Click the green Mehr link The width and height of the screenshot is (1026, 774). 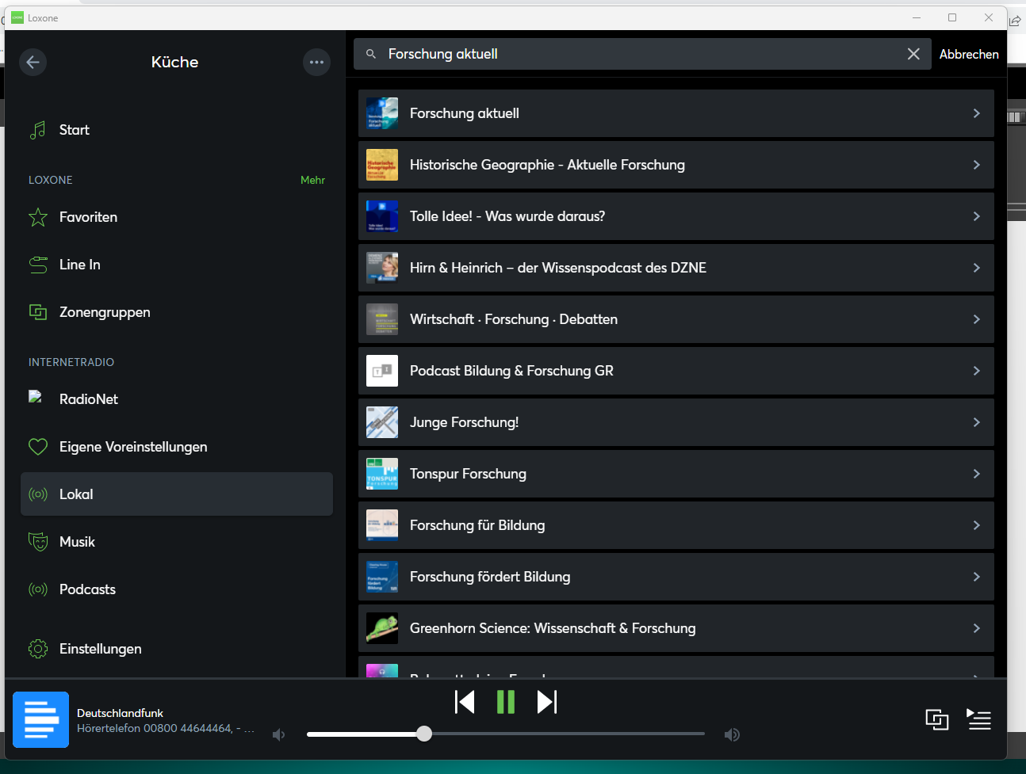click(312, 180)
